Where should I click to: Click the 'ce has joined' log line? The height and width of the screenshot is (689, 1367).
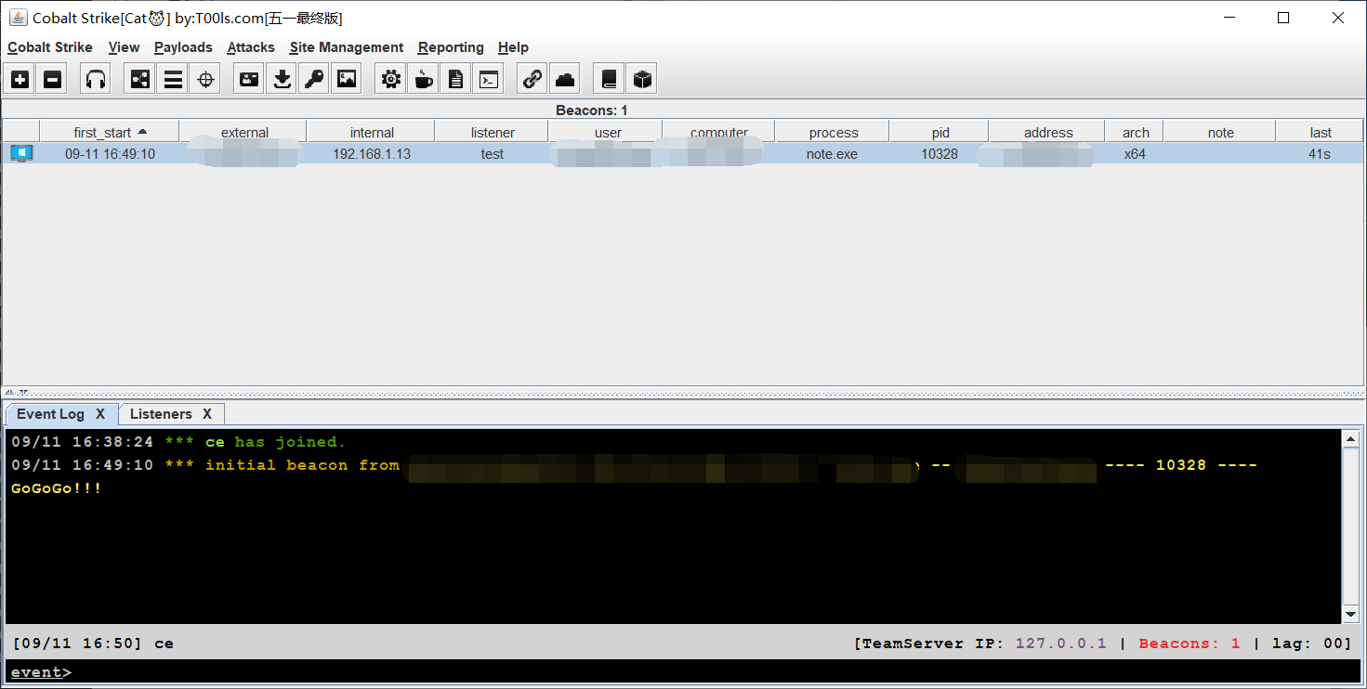(x=178, y=442)
